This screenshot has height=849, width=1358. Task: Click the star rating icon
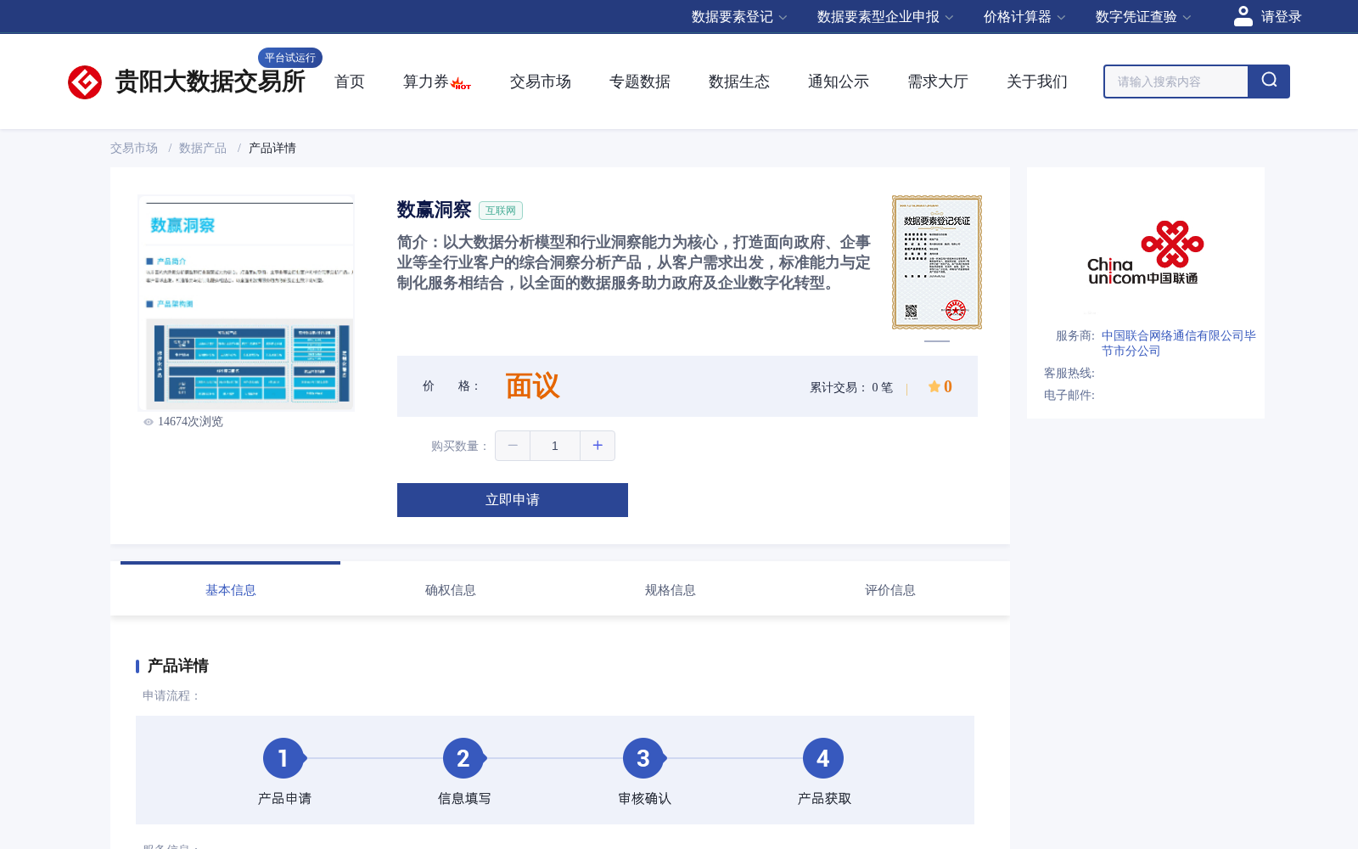(x=934, y=386)
